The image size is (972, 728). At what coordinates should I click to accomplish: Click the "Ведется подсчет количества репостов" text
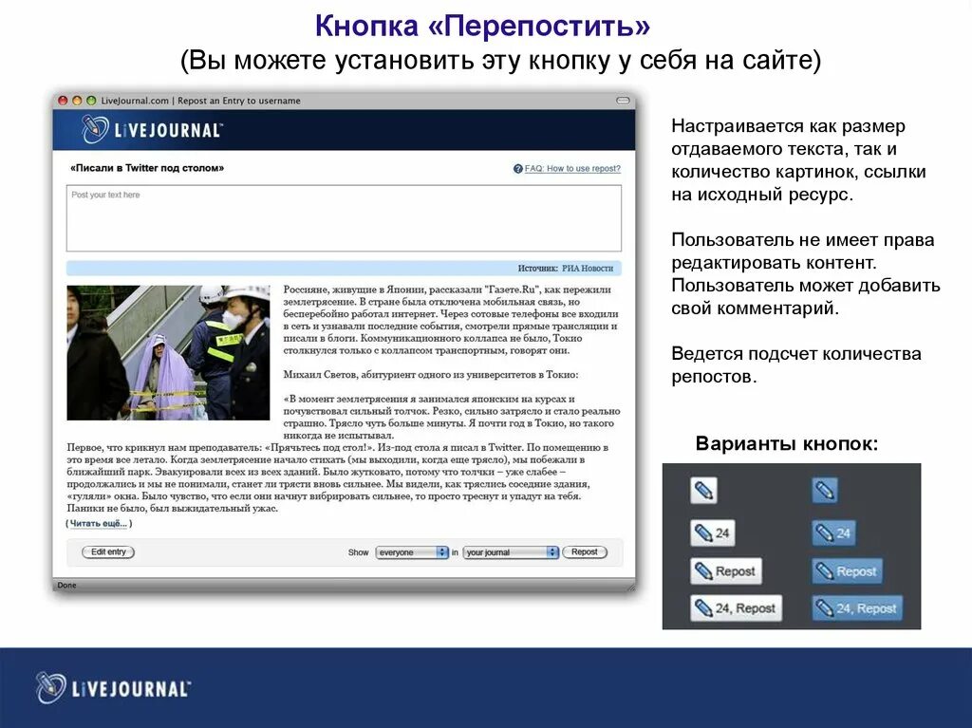[x=796, y=364]
